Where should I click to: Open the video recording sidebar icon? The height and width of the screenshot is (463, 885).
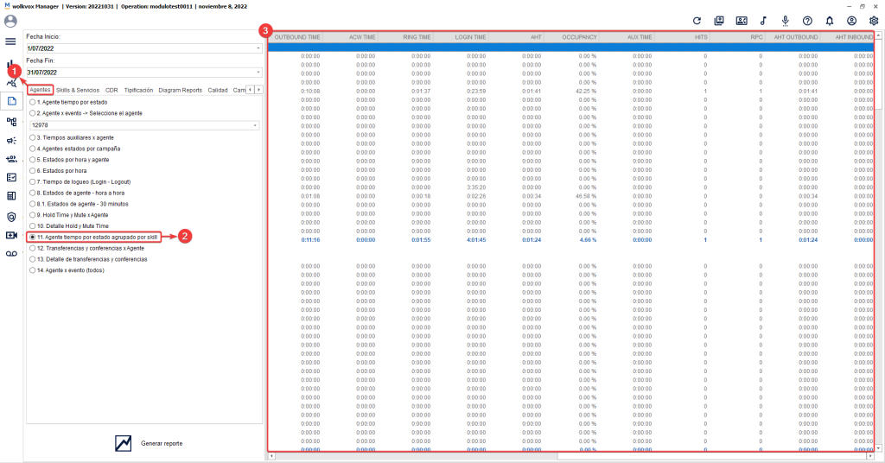click(11, 235)
